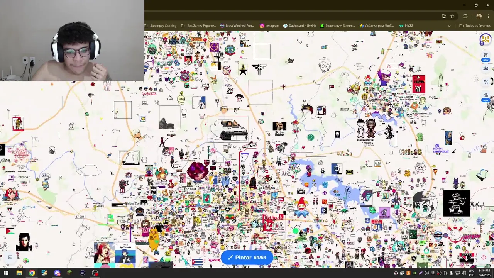Click the SP-304 road label on map
494x278 pixels.
pos(80,217)
